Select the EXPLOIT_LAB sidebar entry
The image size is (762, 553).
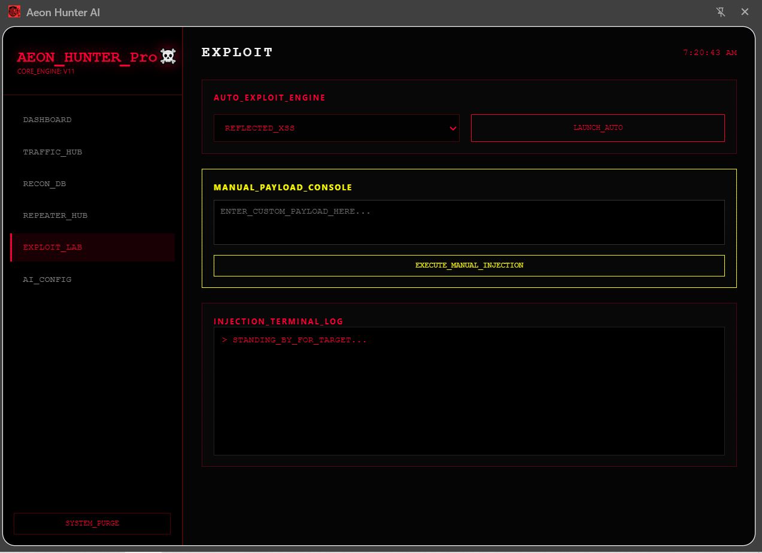52,247
